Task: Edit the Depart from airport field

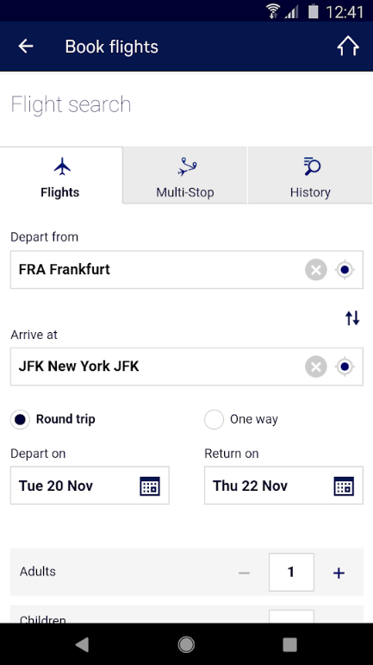Action: pos(187,270)
